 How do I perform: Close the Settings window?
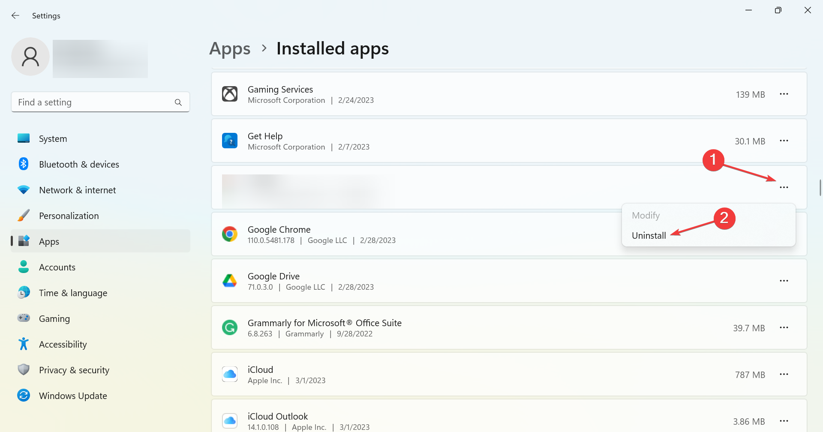(808, 10)
